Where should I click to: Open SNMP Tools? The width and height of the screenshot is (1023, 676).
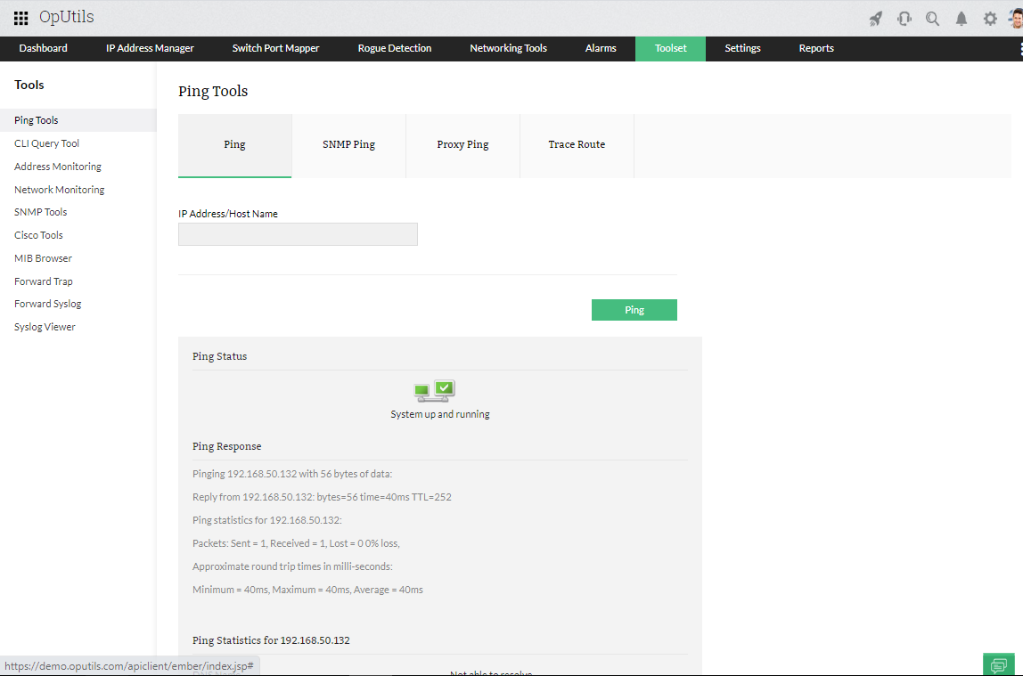click(40, 212)
